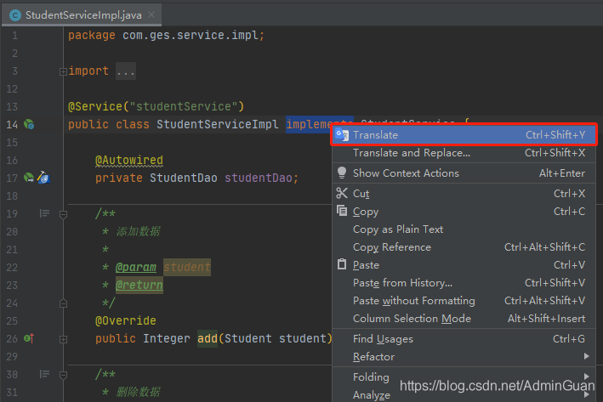Click the package name com.ges.service.impl
This screenshot has height=402, width=603.
point(191,36)
